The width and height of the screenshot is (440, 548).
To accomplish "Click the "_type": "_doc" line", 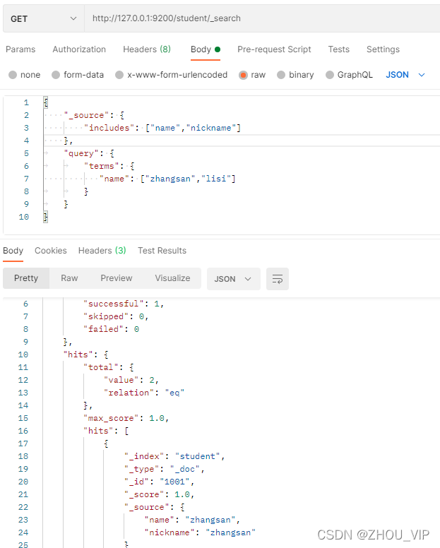I will pos(165,469).
